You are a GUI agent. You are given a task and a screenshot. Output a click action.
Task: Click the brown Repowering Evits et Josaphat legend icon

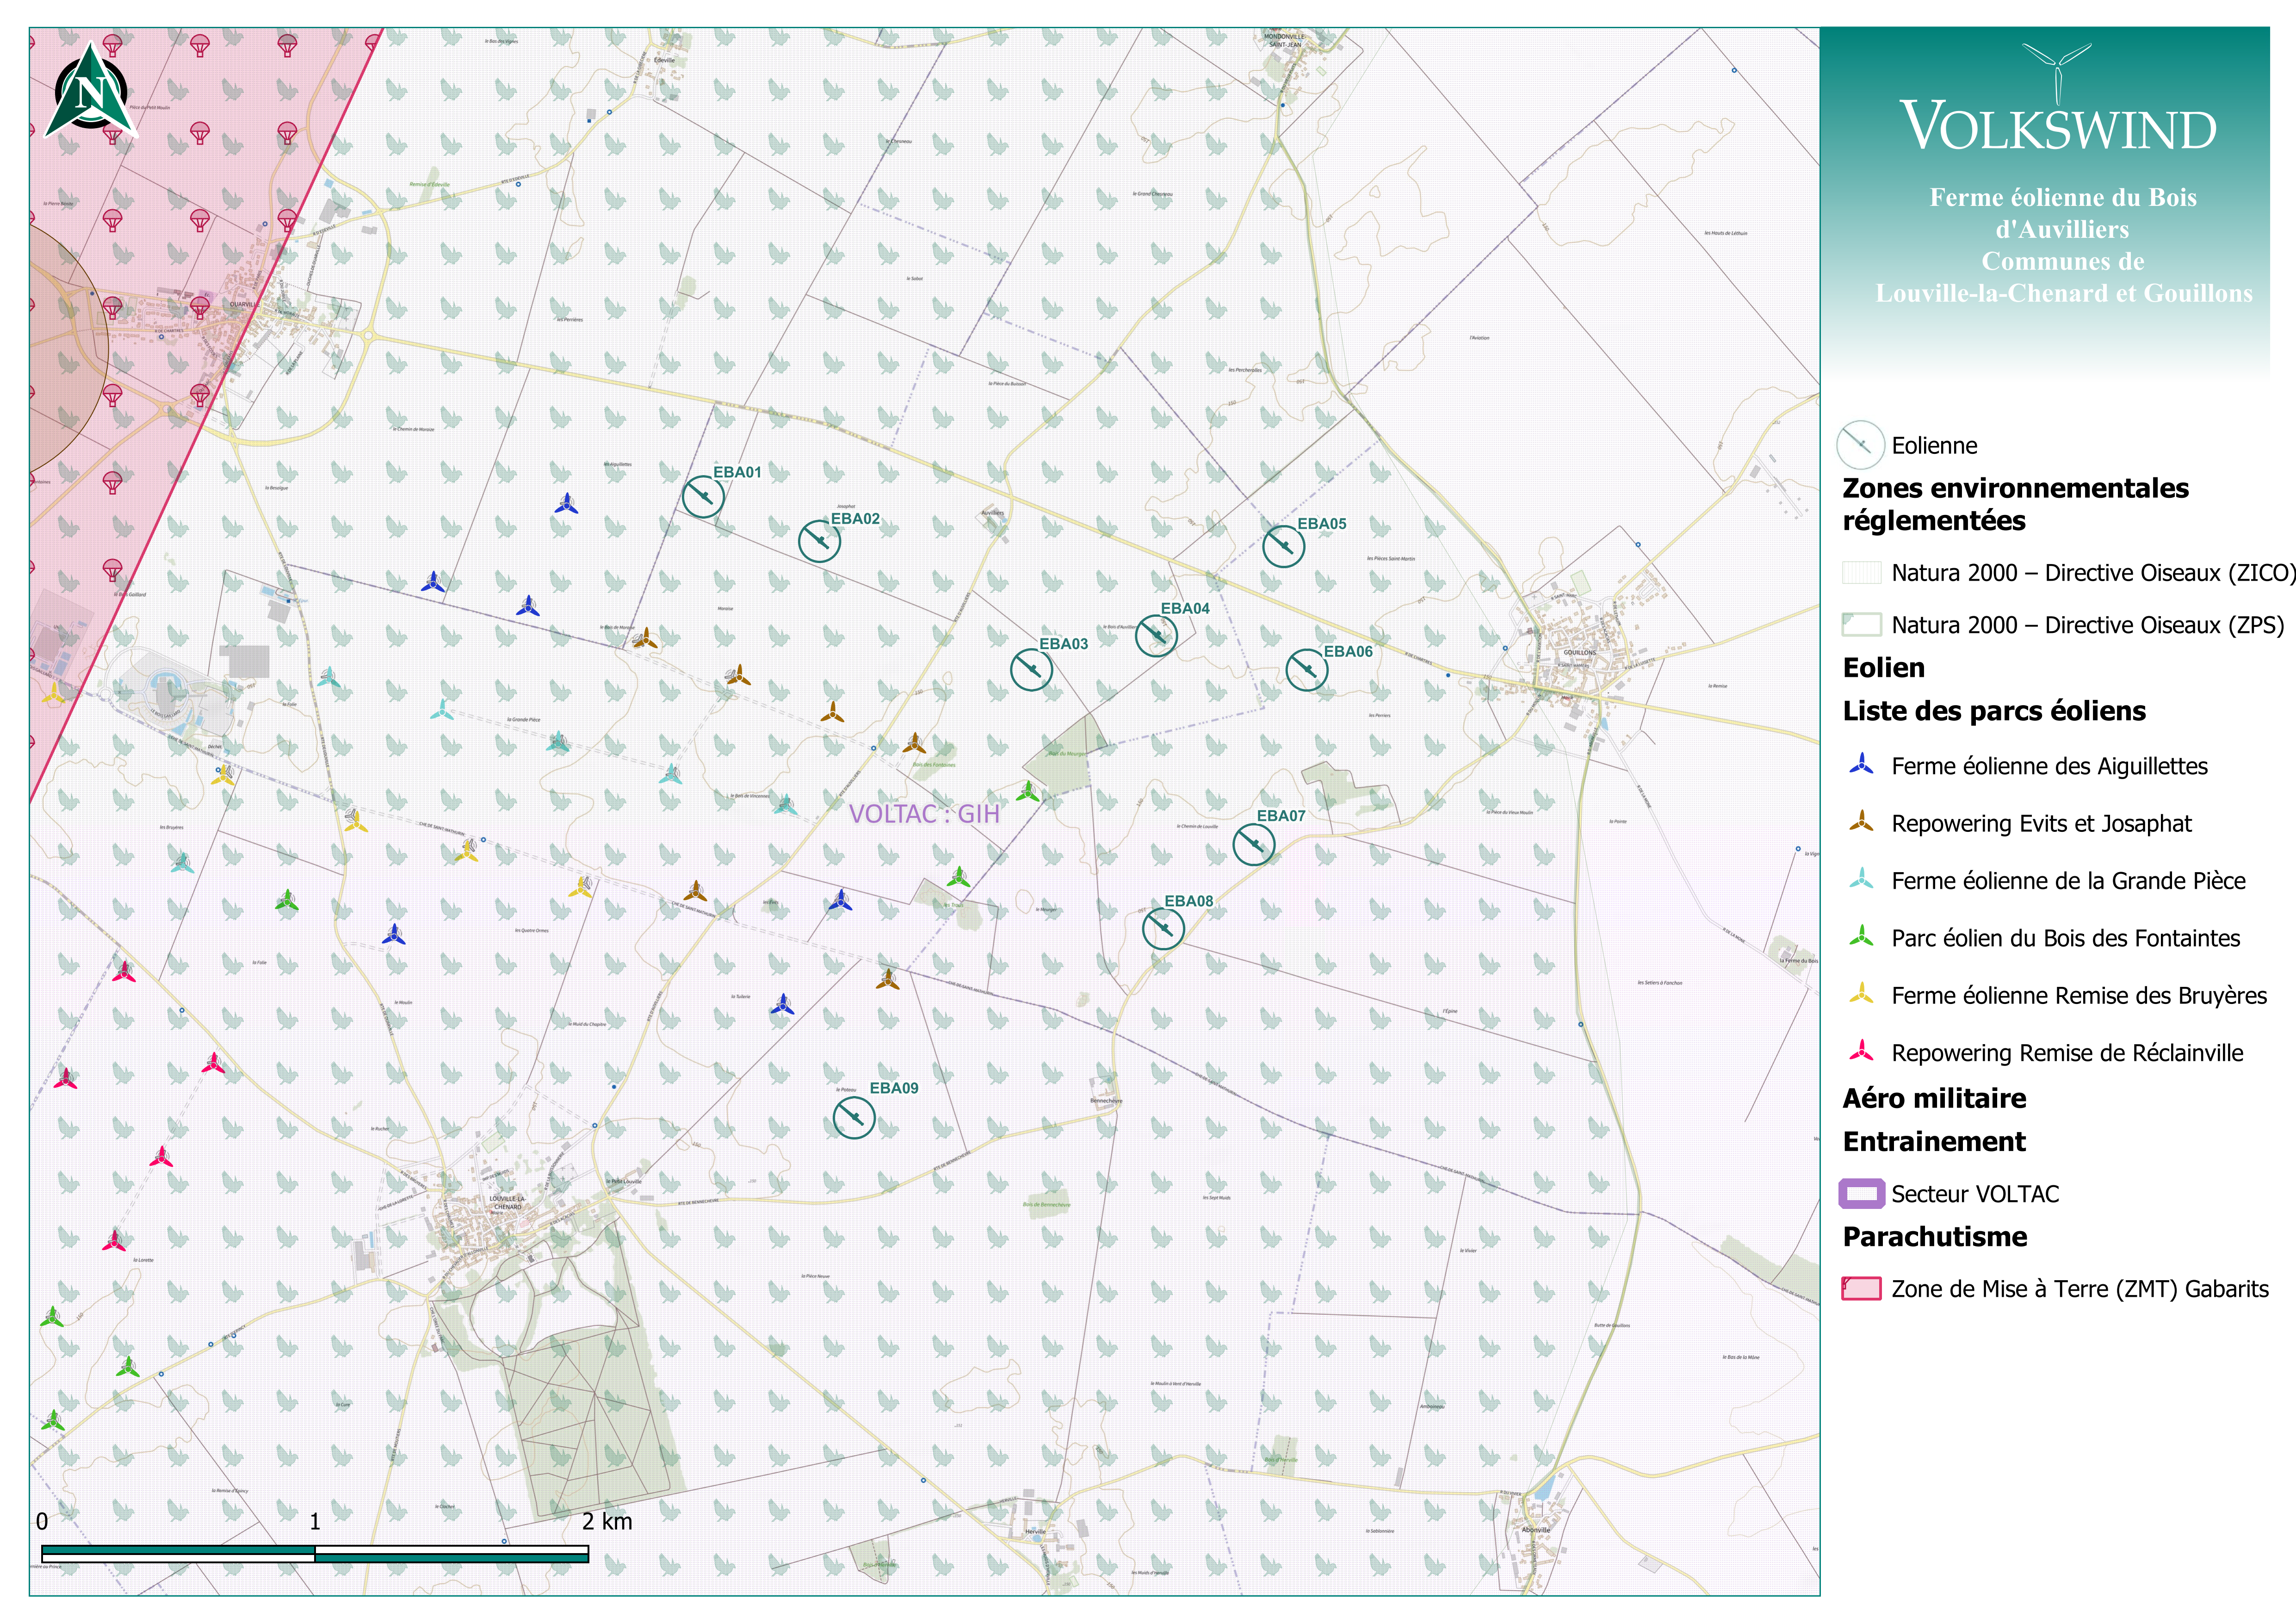pos(1861,823)
